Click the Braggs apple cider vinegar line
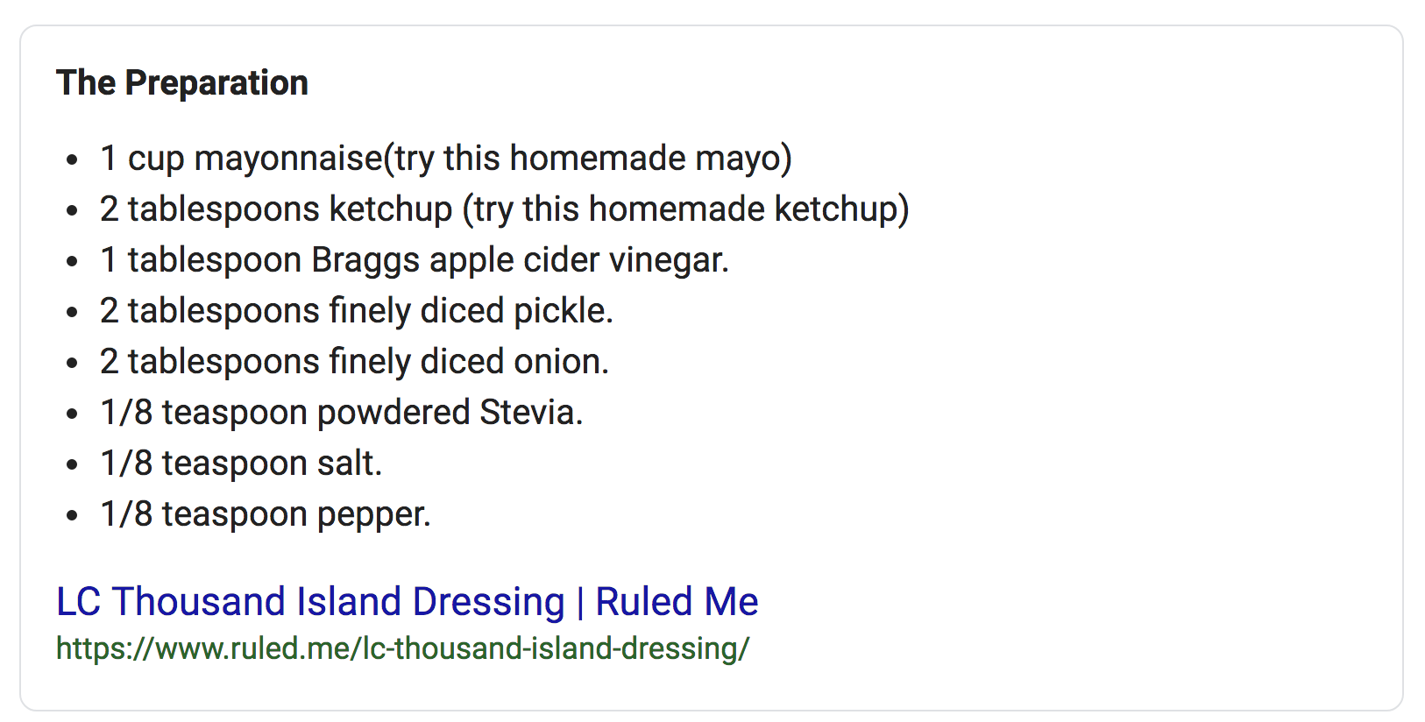1425x722 pixels. coord(415,260)
